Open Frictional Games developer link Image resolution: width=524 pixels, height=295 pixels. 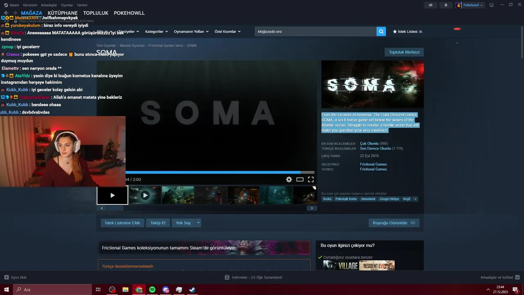tap(373, 164)
